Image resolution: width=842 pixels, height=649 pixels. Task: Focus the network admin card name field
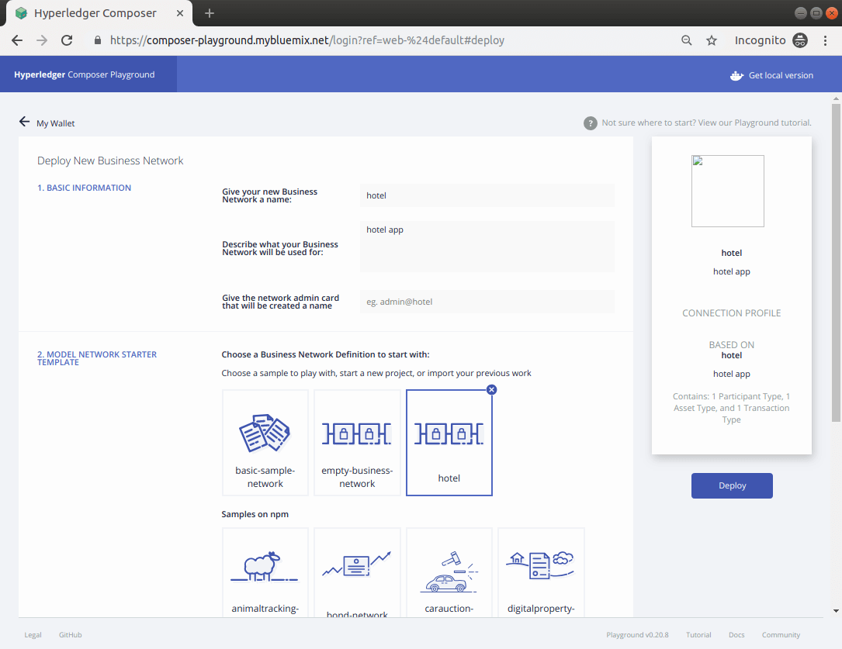click(487, 302)
